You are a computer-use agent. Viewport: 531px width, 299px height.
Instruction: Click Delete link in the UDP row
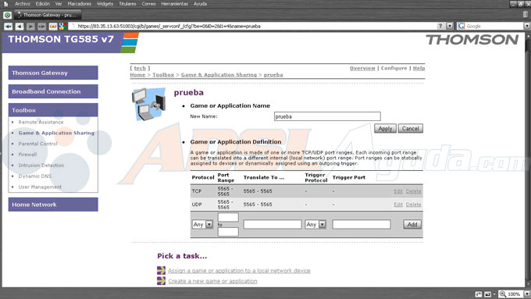point(414,205)
